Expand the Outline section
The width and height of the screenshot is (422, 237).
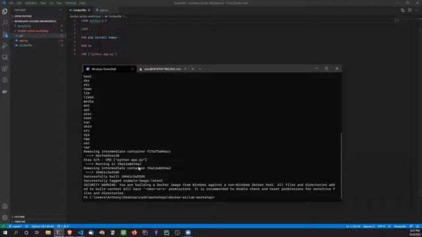(x=38, y=217)
